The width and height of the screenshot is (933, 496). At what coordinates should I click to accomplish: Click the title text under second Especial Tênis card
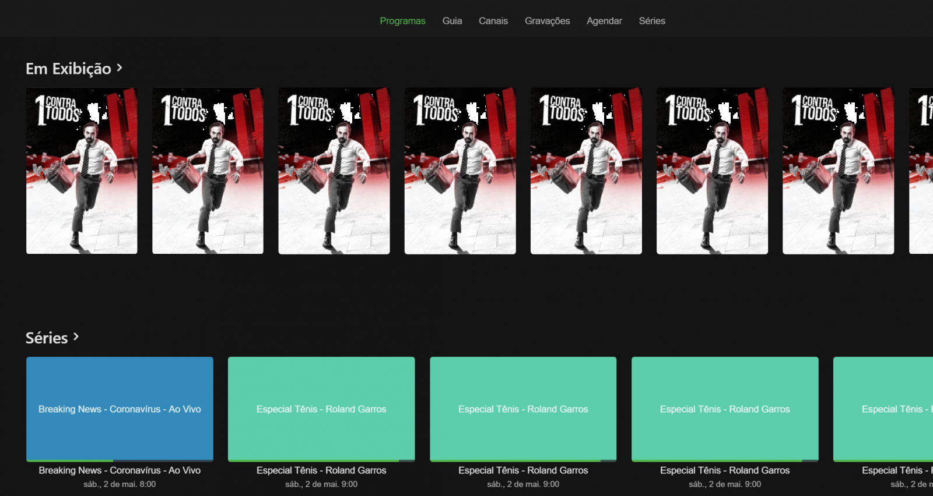click(x=523, y=470)
